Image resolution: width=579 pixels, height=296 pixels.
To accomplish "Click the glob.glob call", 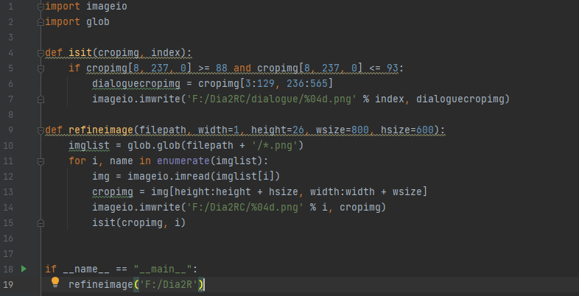I will 154,146.
